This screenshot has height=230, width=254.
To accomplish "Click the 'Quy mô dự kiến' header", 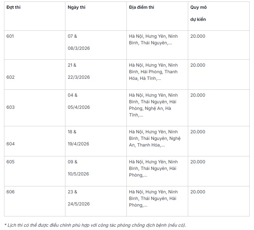I will [198, 13].
